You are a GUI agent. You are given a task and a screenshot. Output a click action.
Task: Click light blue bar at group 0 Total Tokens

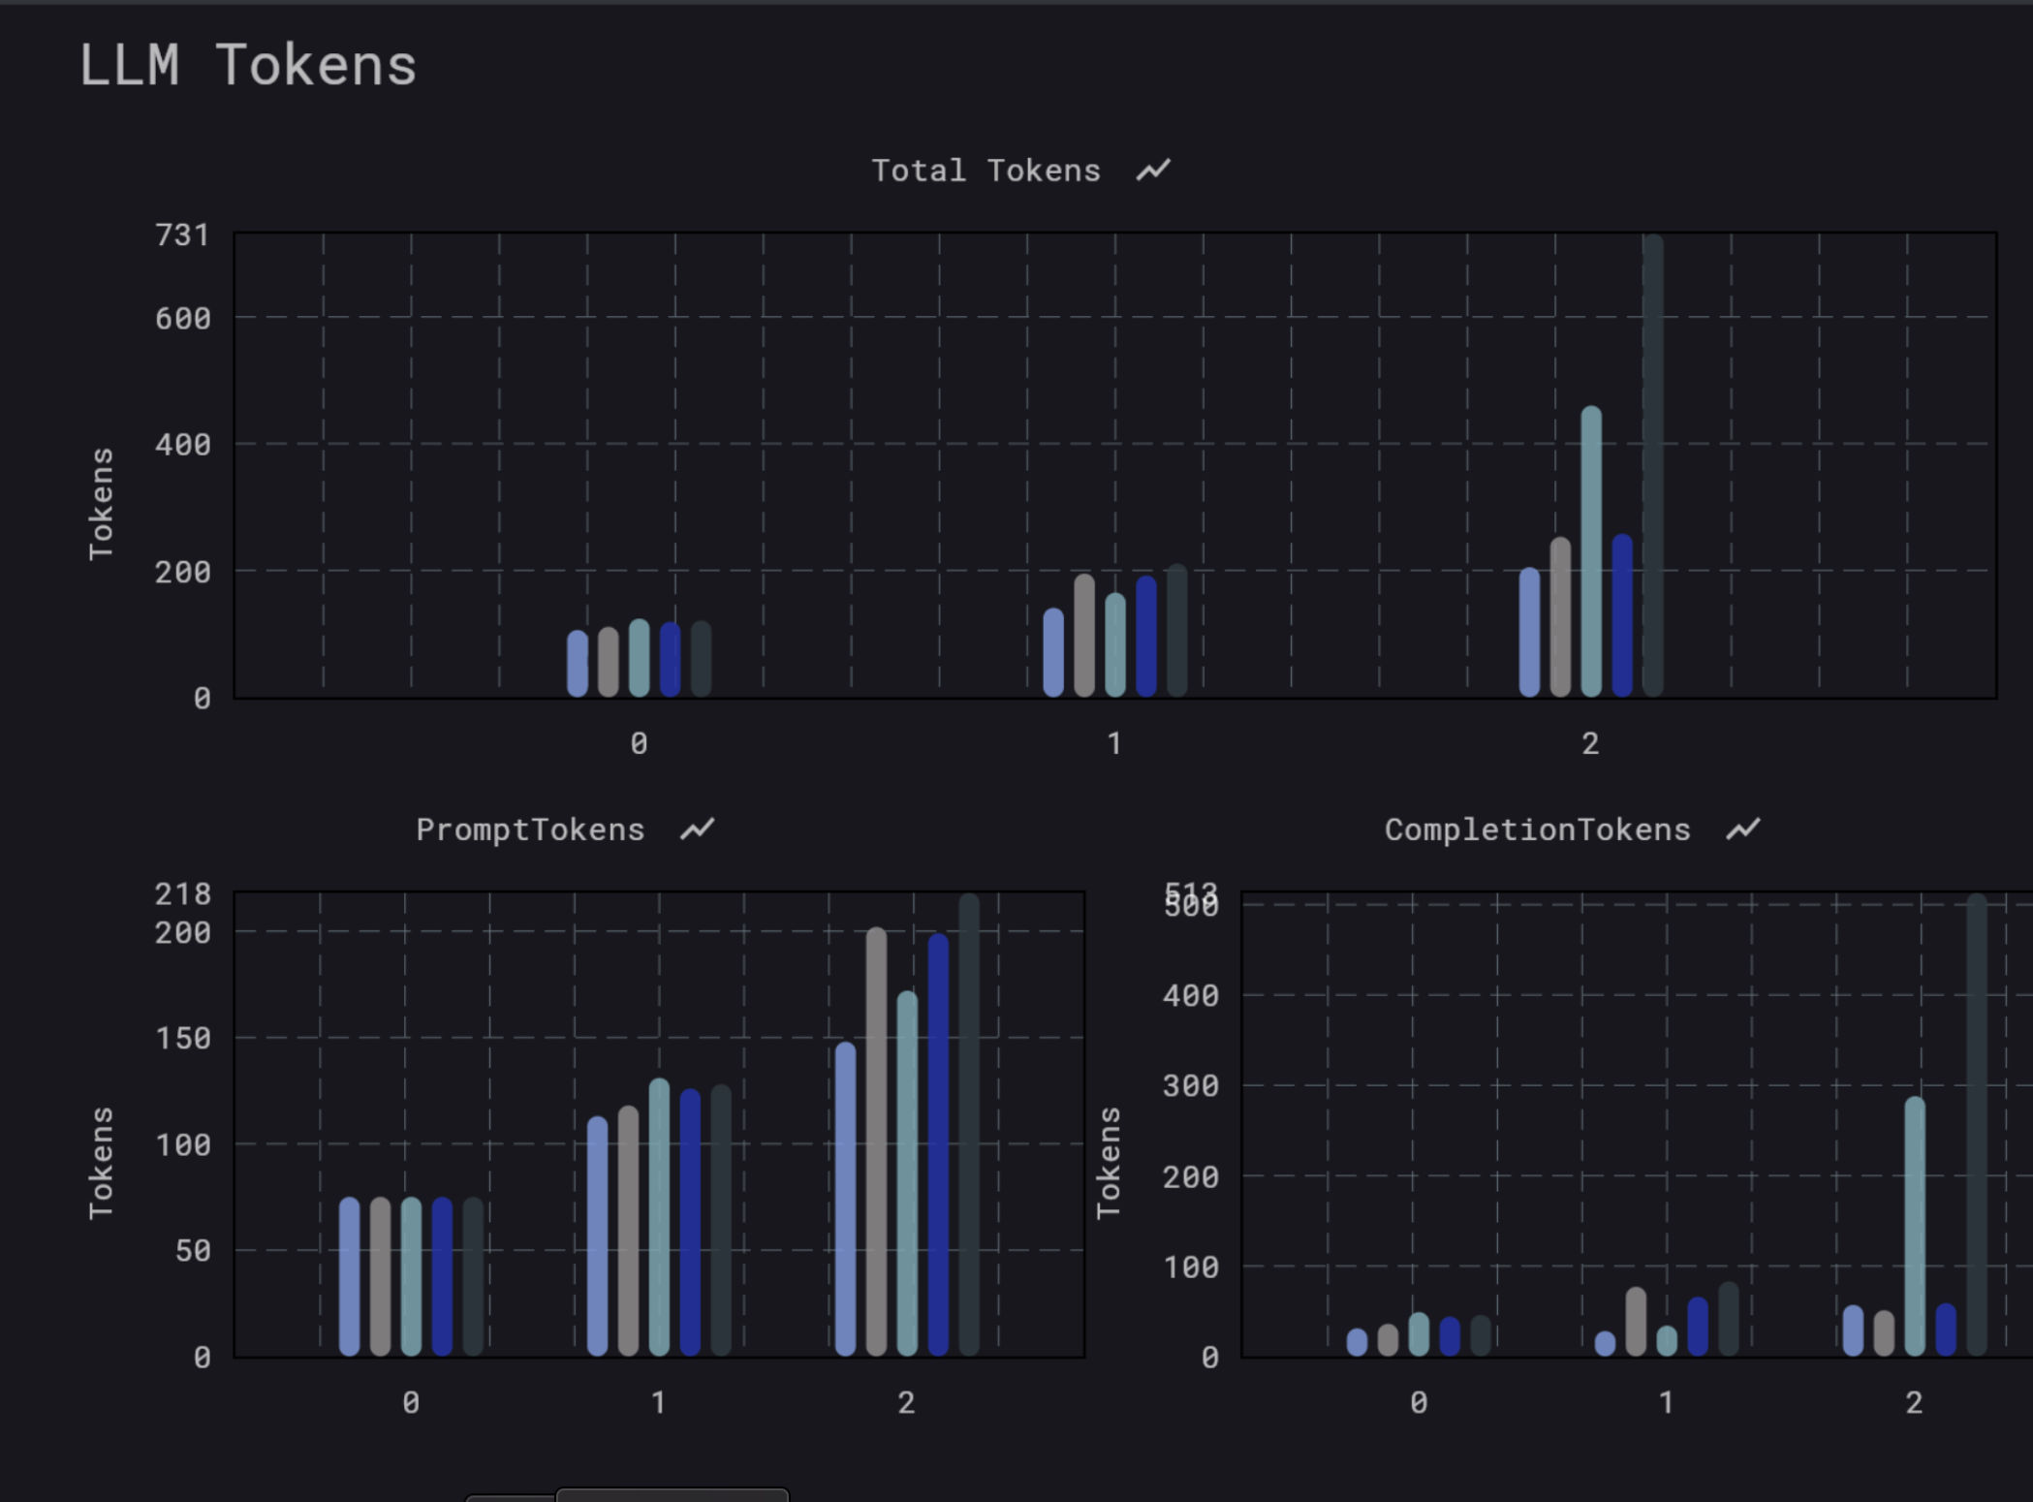click(x=578, y=664)
